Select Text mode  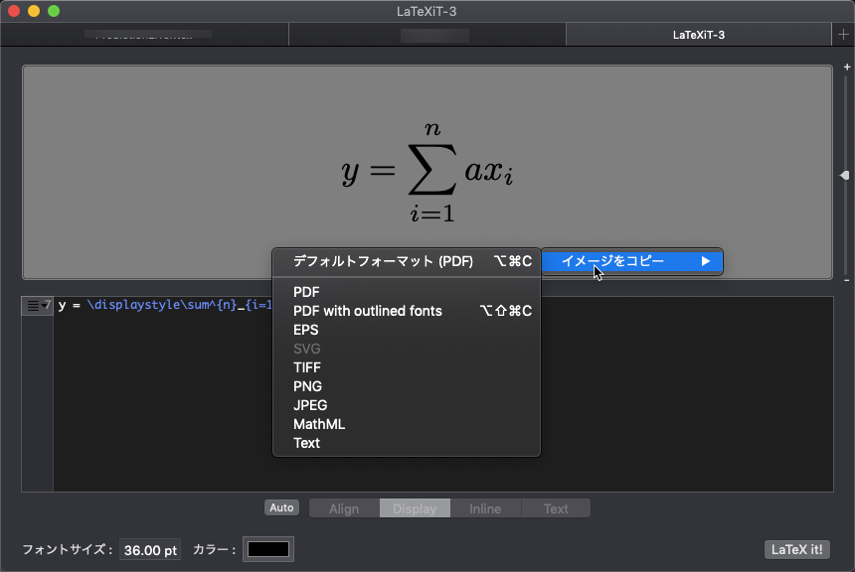[x=556, y=508]
